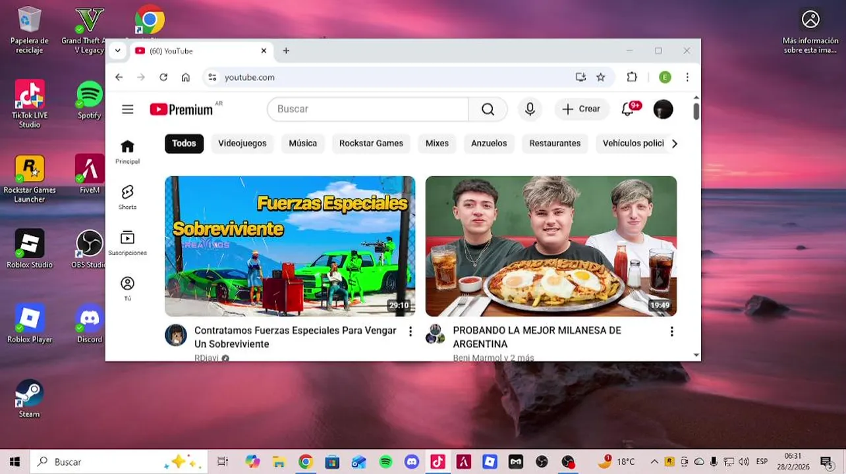Click the Windows taskbar Buscar box
The height and width of the screenshot is (474, 846).
coord(120,461)
